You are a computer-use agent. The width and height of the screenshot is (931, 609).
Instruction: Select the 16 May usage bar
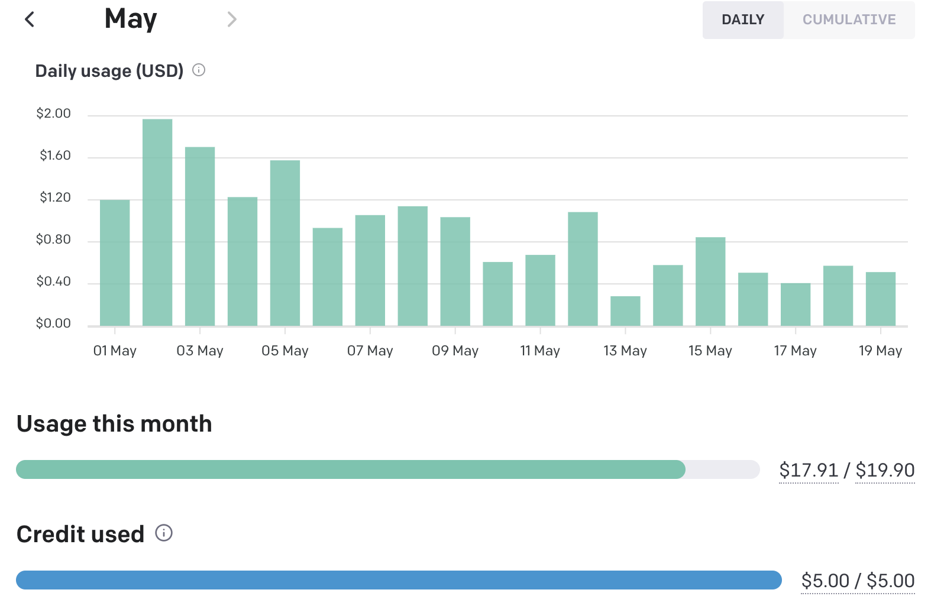click(x=753, y=299)
